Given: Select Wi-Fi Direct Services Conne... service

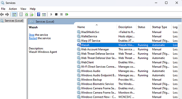Looking at the screenshot, I should [x=99, y=67].
